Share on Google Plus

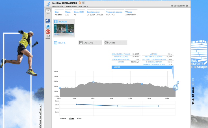[x=48, y=32]
